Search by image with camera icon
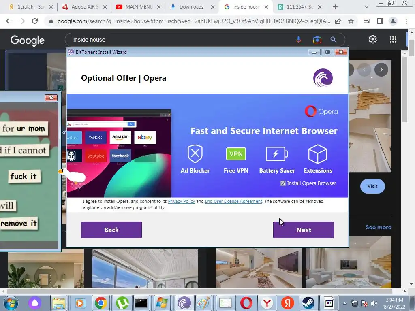Image resolution: width=415 pixels, height=311 pixels. click(x=317, y=40)
